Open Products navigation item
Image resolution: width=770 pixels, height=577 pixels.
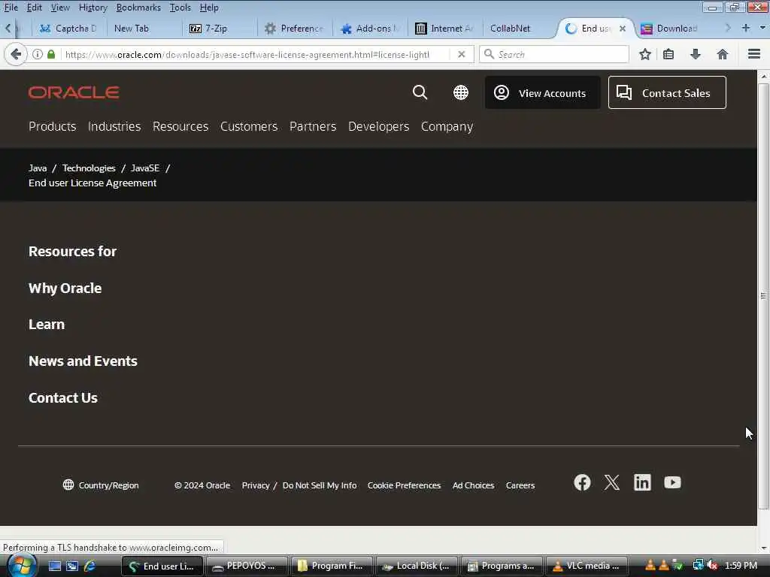click(52, 126)
